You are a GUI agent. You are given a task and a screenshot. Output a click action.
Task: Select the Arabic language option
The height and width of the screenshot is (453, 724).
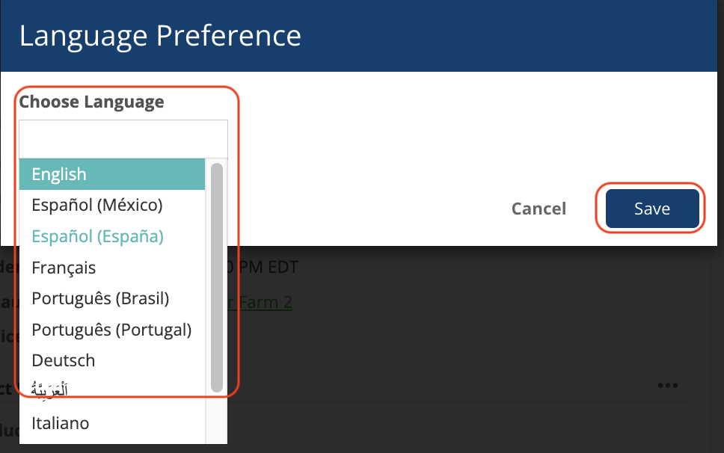(111, 391)
